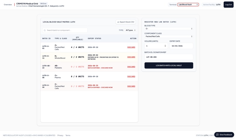The image size is (236, 140).
Task: Open the Blood Type dropdown
Action: [x=169, y=29]
